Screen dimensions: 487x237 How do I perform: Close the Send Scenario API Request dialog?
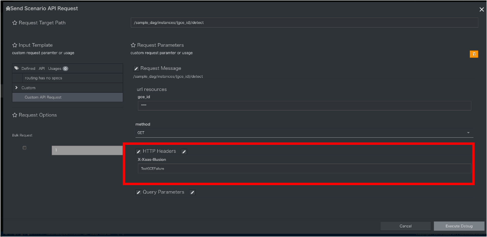click(481, 10)
